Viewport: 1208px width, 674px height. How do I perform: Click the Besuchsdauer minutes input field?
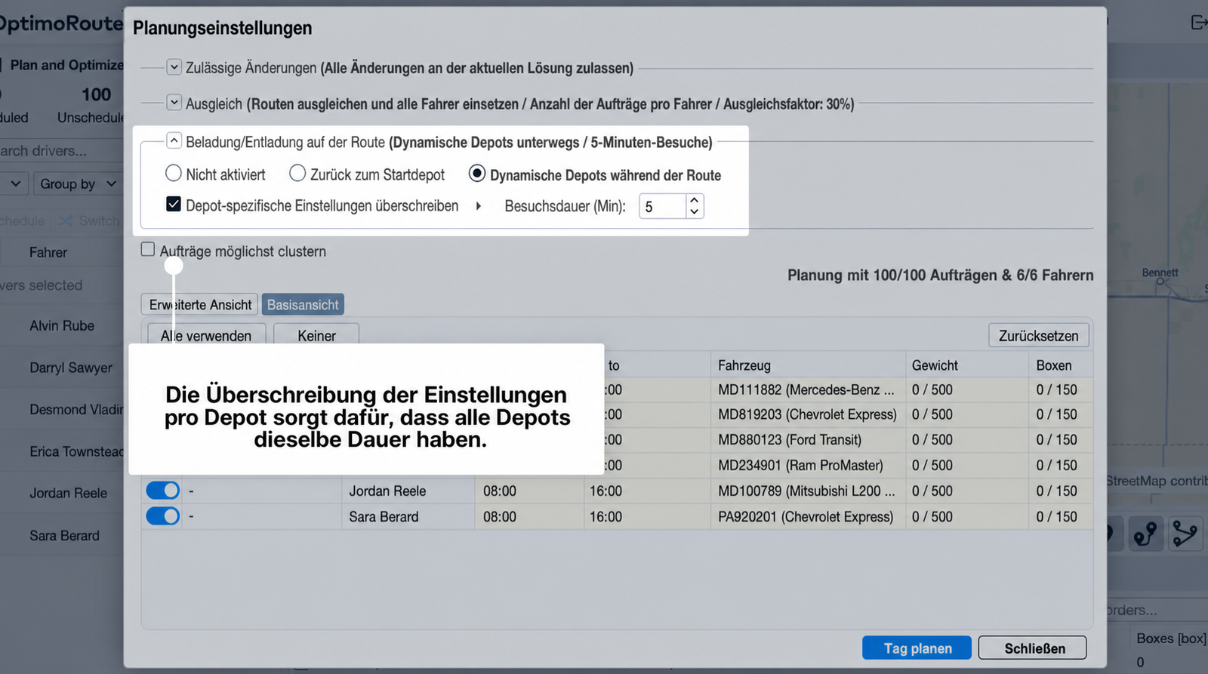[663, 206]
